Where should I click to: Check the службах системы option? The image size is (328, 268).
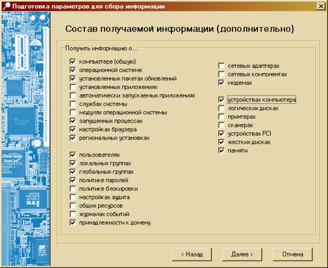73,104
